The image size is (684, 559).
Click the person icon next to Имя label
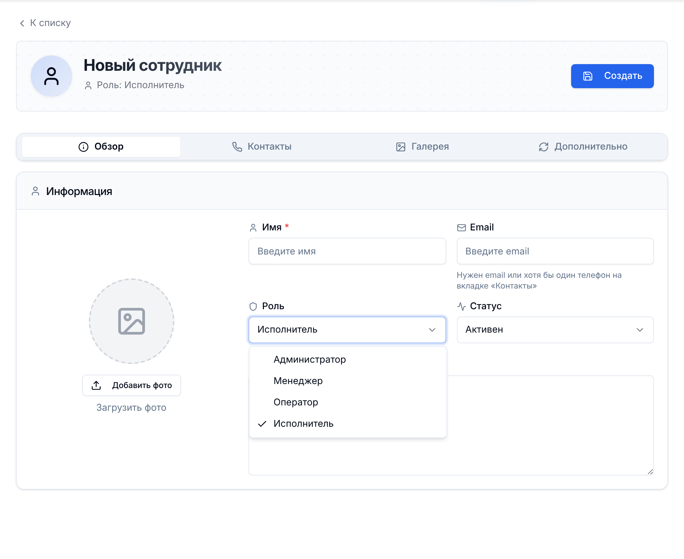253,228
